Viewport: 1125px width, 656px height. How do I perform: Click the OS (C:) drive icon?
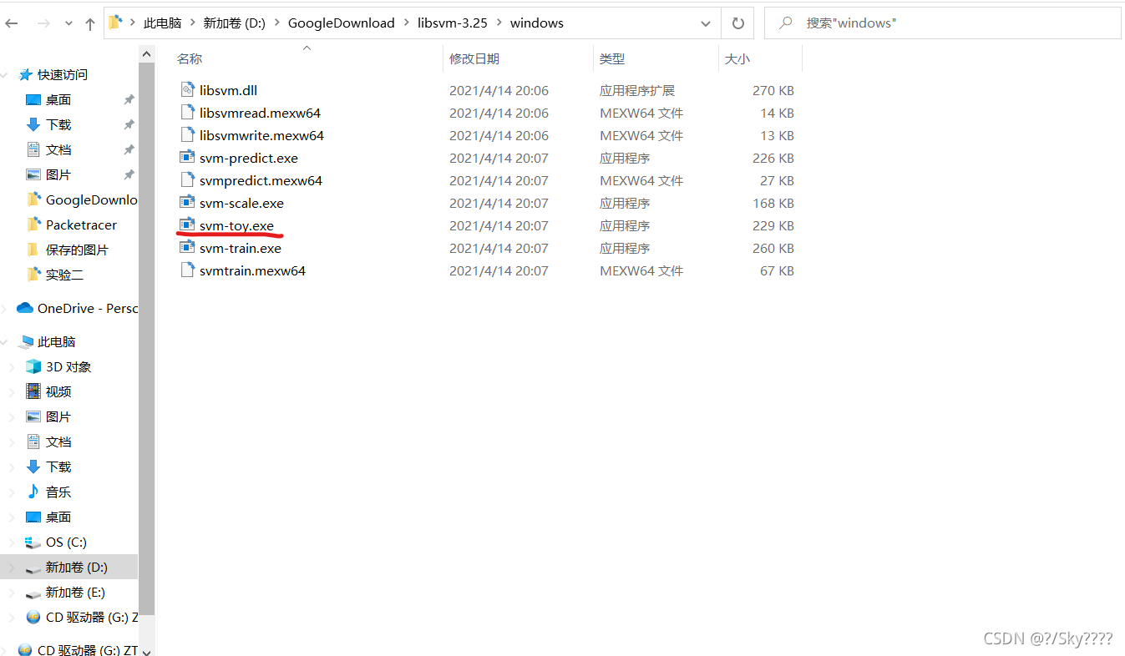click(x=33, y=542)
